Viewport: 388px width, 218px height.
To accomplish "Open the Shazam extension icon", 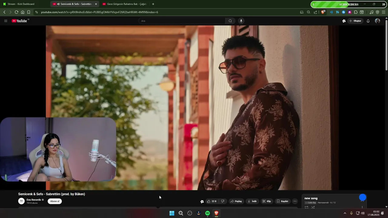I will coord(343,12).
